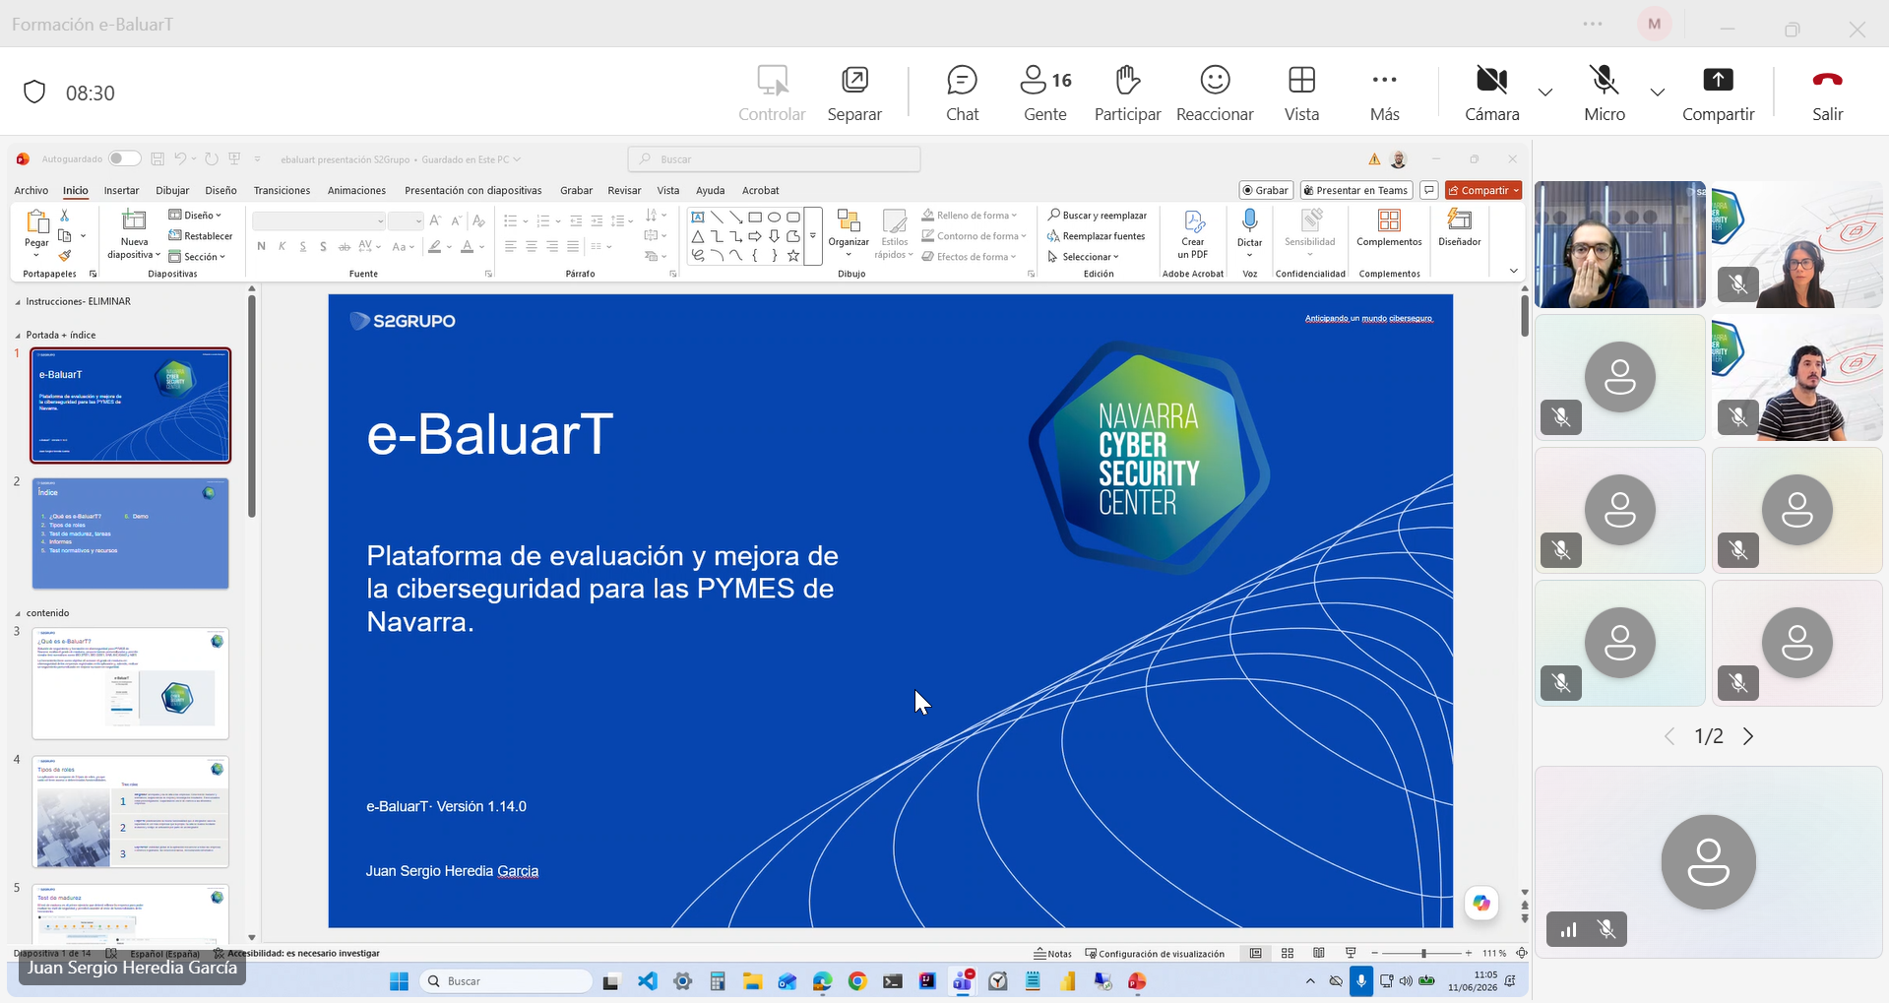Select slide 2 Índice thumbnail
The width and height of the screenshot is (1889, 1003).
(x=131, y=533)
